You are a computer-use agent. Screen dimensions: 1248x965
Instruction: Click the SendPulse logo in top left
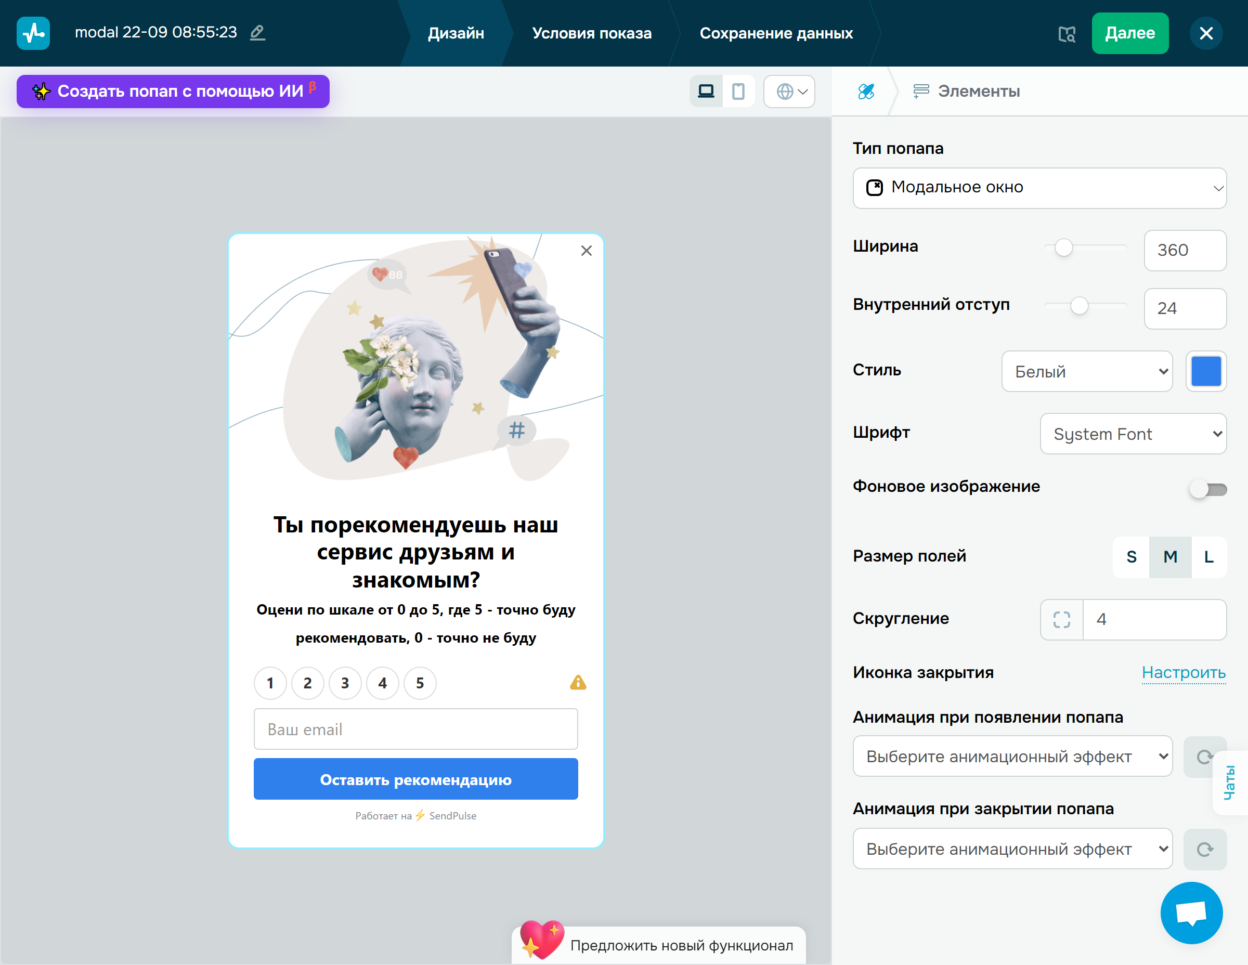(x=33, y=33)
